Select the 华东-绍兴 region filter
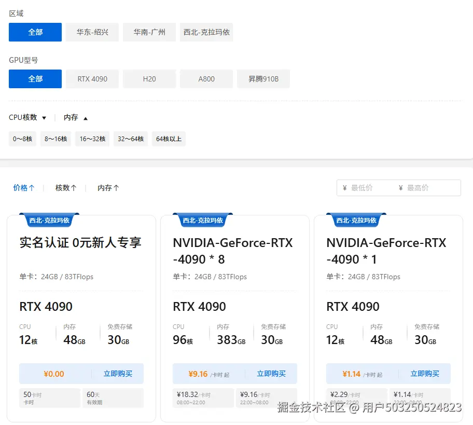Image resolution: width=473 pixels, height=425 pixels. 92,32
